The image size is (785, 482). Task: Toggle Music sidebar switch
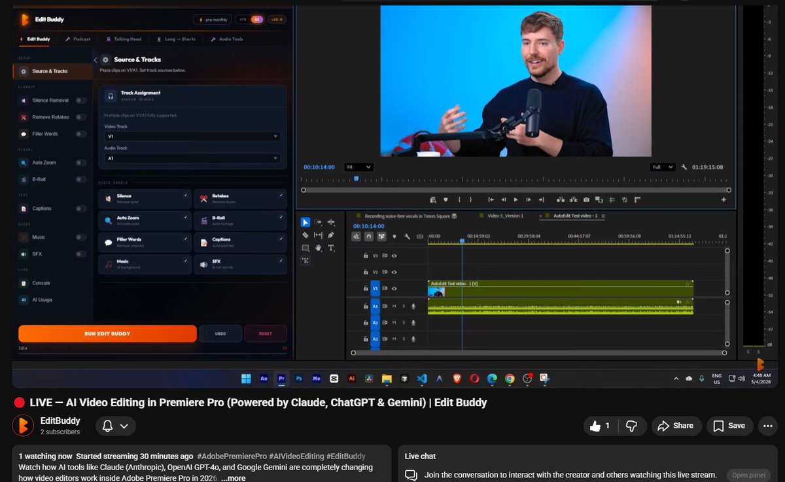point(81,237)
